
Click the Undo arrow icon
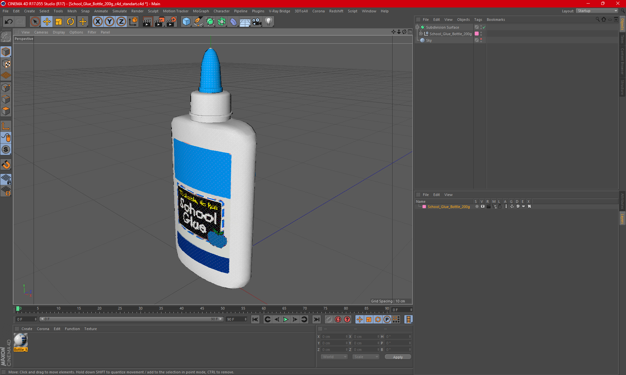click(9, 22)
